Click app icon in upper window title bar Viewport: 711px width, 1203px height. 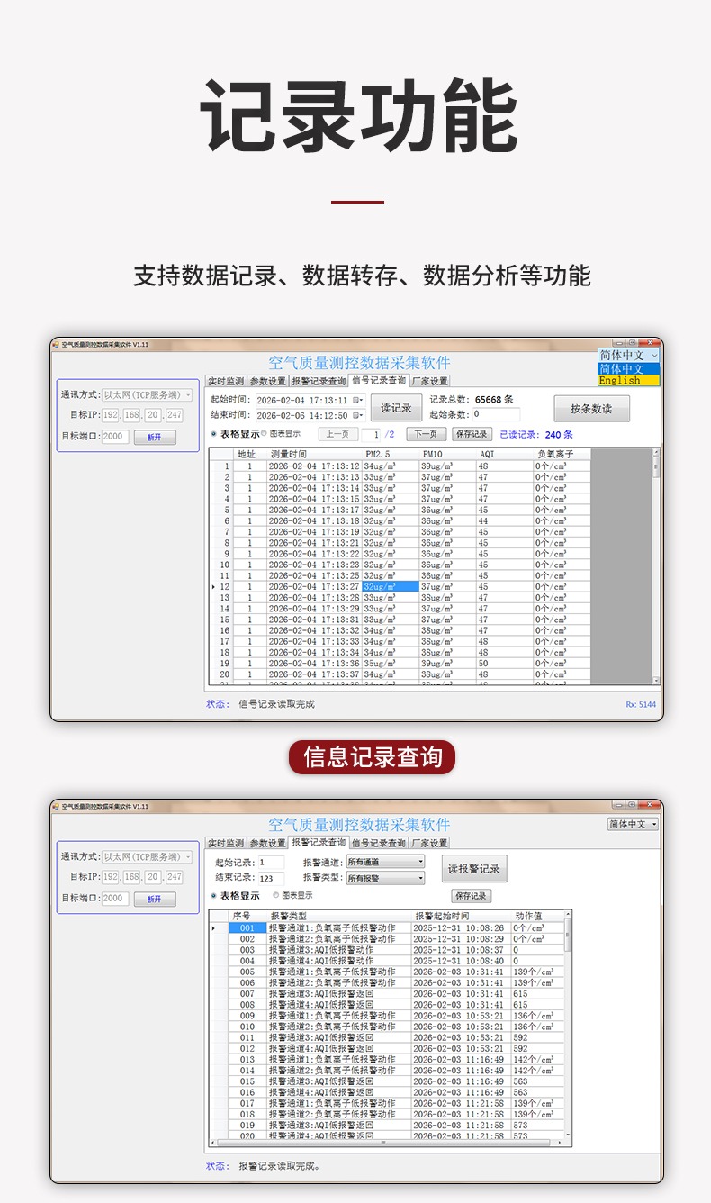(55, 344)
